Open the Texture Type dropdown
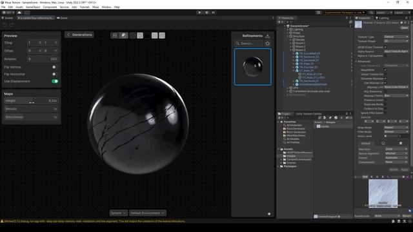 [396, 37]
